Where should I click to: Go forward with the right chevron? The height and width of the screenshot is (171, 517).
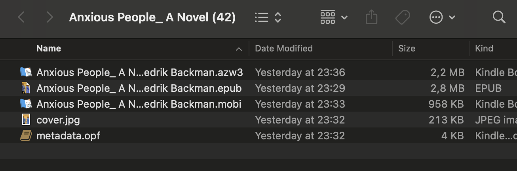(49, 17)
